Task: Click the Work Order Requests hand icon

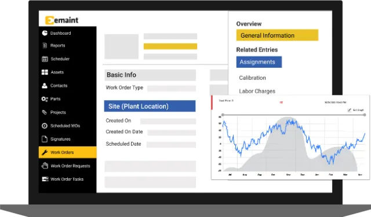Action: coord(45,165)
